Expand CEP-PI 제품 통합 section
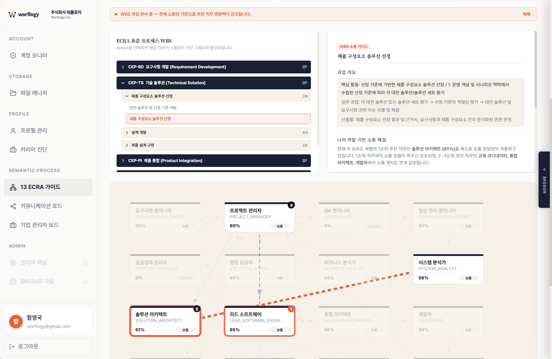Viewport: 552px width, 359px height. coord(214,161)
